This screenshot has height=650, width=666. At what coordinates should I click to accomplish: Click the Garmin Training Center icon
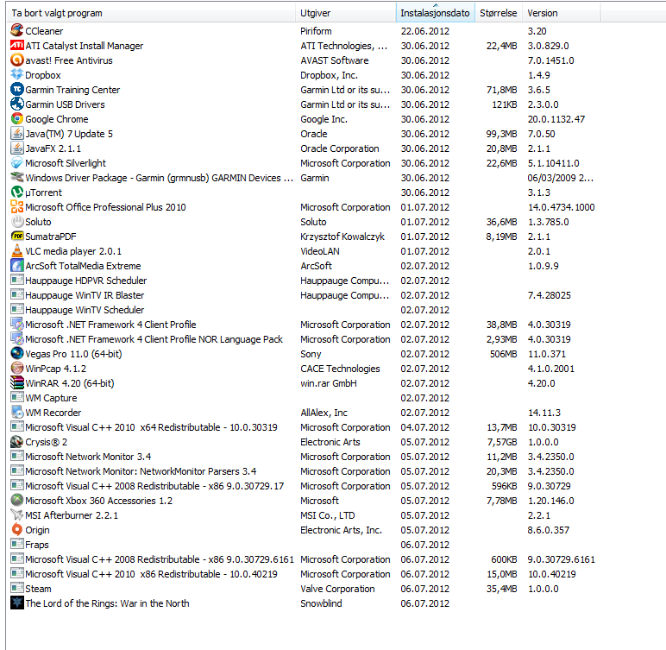pos(17,89)
